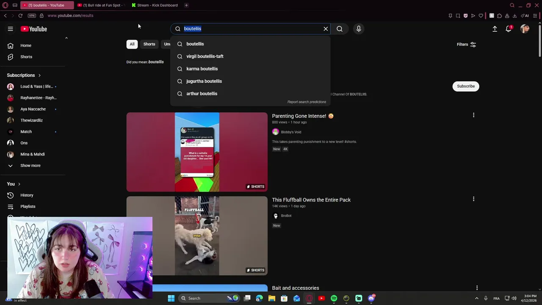Open 'This Fluffball Owns the Entire Pack' title
Viewport: 542px width, 305px height.
pos(311,200)
